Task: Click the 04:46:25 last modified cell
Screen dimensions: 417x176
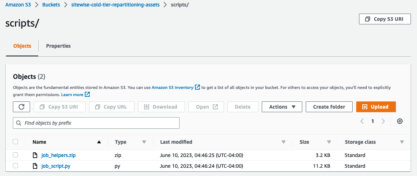Action: 202,155
